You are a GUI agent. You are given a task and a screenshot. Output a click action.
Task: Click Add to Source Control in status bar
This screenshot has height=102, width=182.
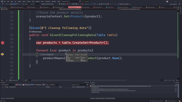157,101
